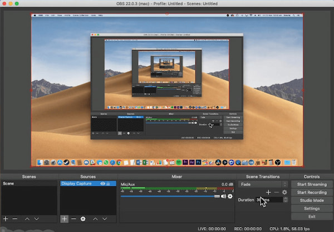Remove the selected scene with minus icon

coord(14,219)
